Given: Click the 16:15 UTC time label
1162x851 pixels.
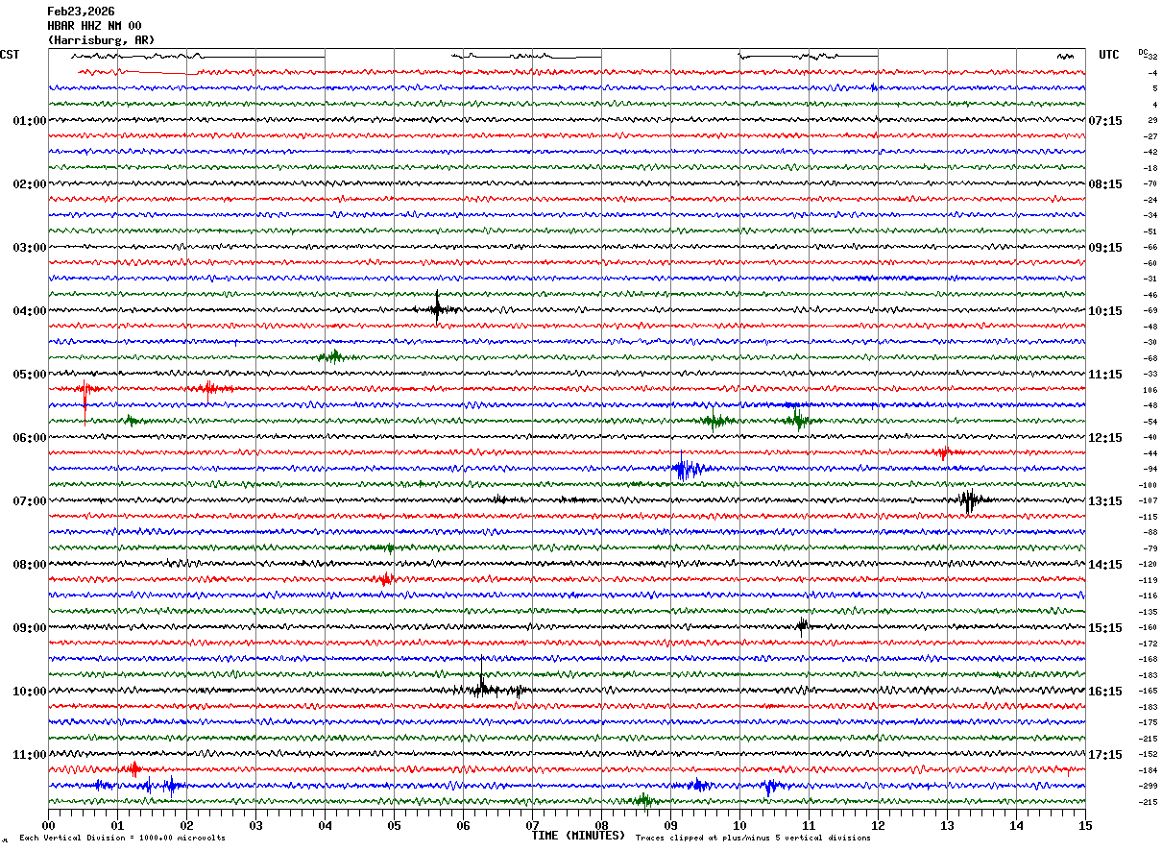Looking at the screenshot, I should [x=1105, y=692].
